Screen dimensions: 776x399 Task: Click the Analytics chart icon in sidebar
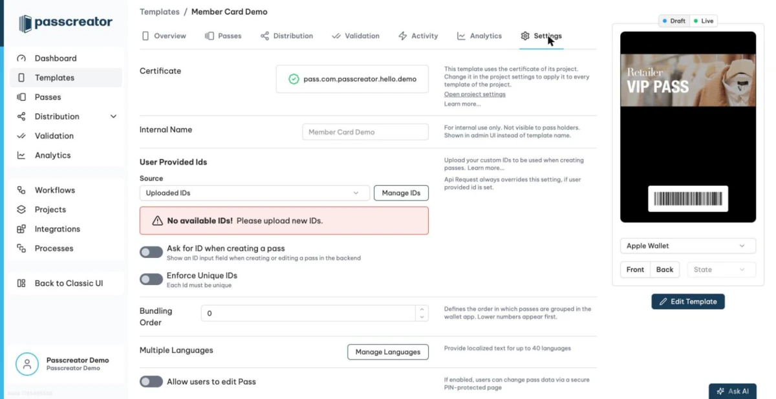[21, 155]
